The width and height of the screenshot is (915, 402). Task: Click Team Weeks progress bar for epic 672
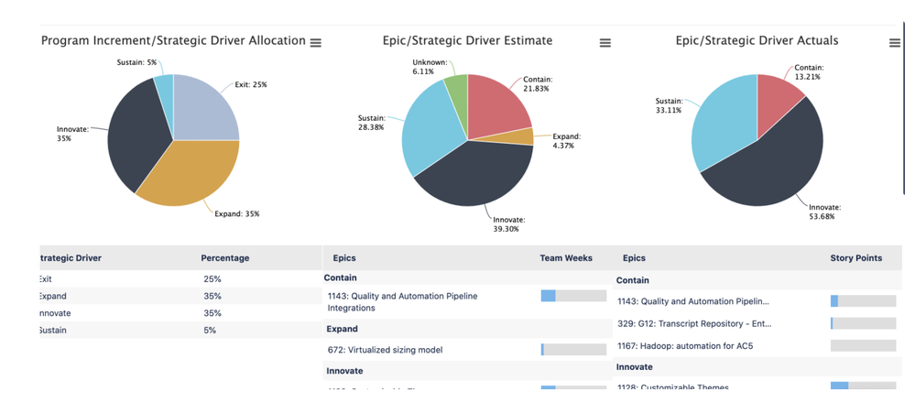(x=573, y=350)
